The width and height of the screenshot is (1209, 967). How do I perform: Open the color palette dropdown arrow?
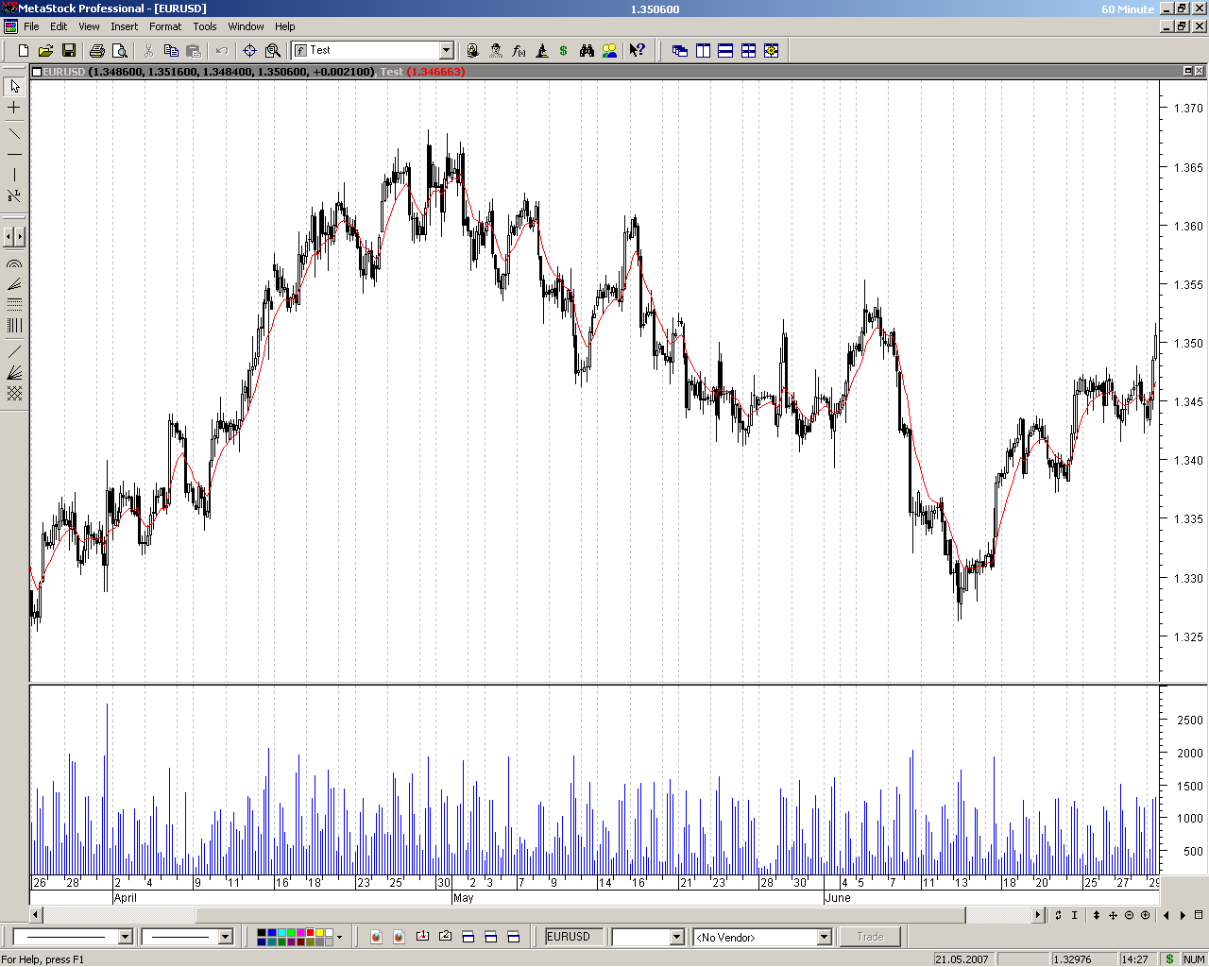click(x=339, y=938)
